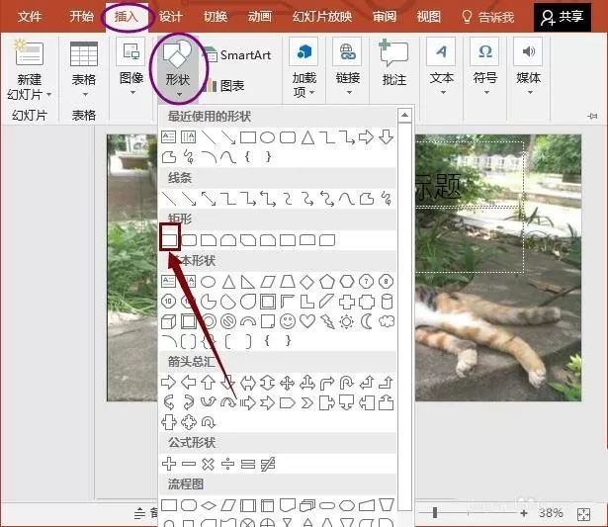Select the isosceles triangle in basic shapes

coord(228,282)
